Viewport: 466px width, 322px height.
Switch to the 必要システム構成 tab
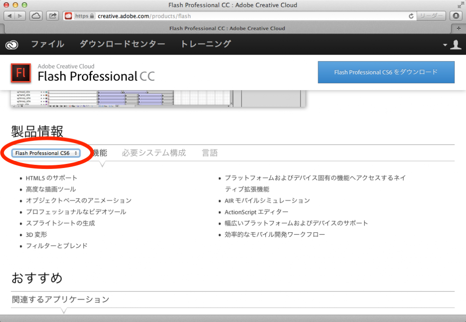(x=153, y=153)
